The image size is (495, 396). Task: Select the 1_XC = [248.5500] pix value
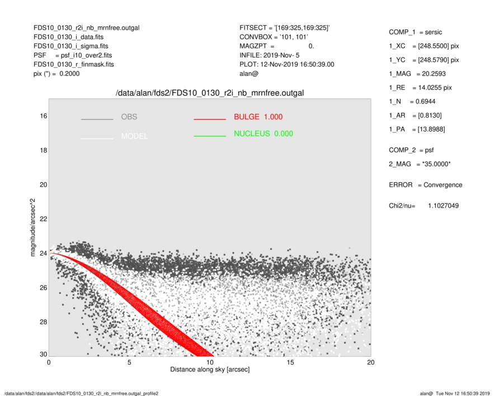[423, 46]
